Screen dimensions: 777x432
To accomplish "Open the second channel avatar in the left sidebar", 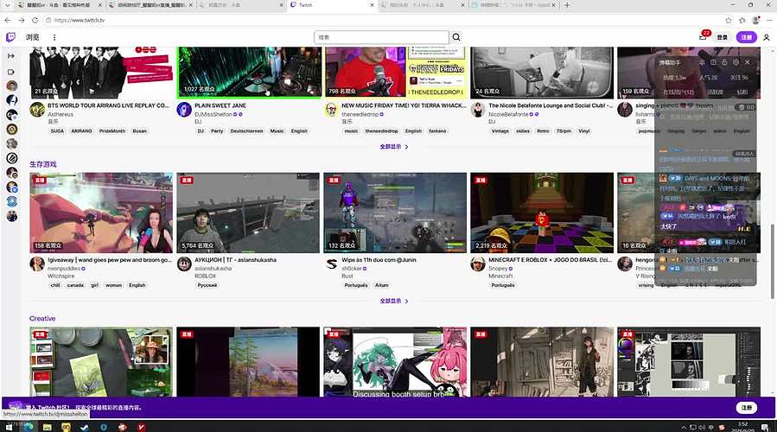I will point(12,100).
